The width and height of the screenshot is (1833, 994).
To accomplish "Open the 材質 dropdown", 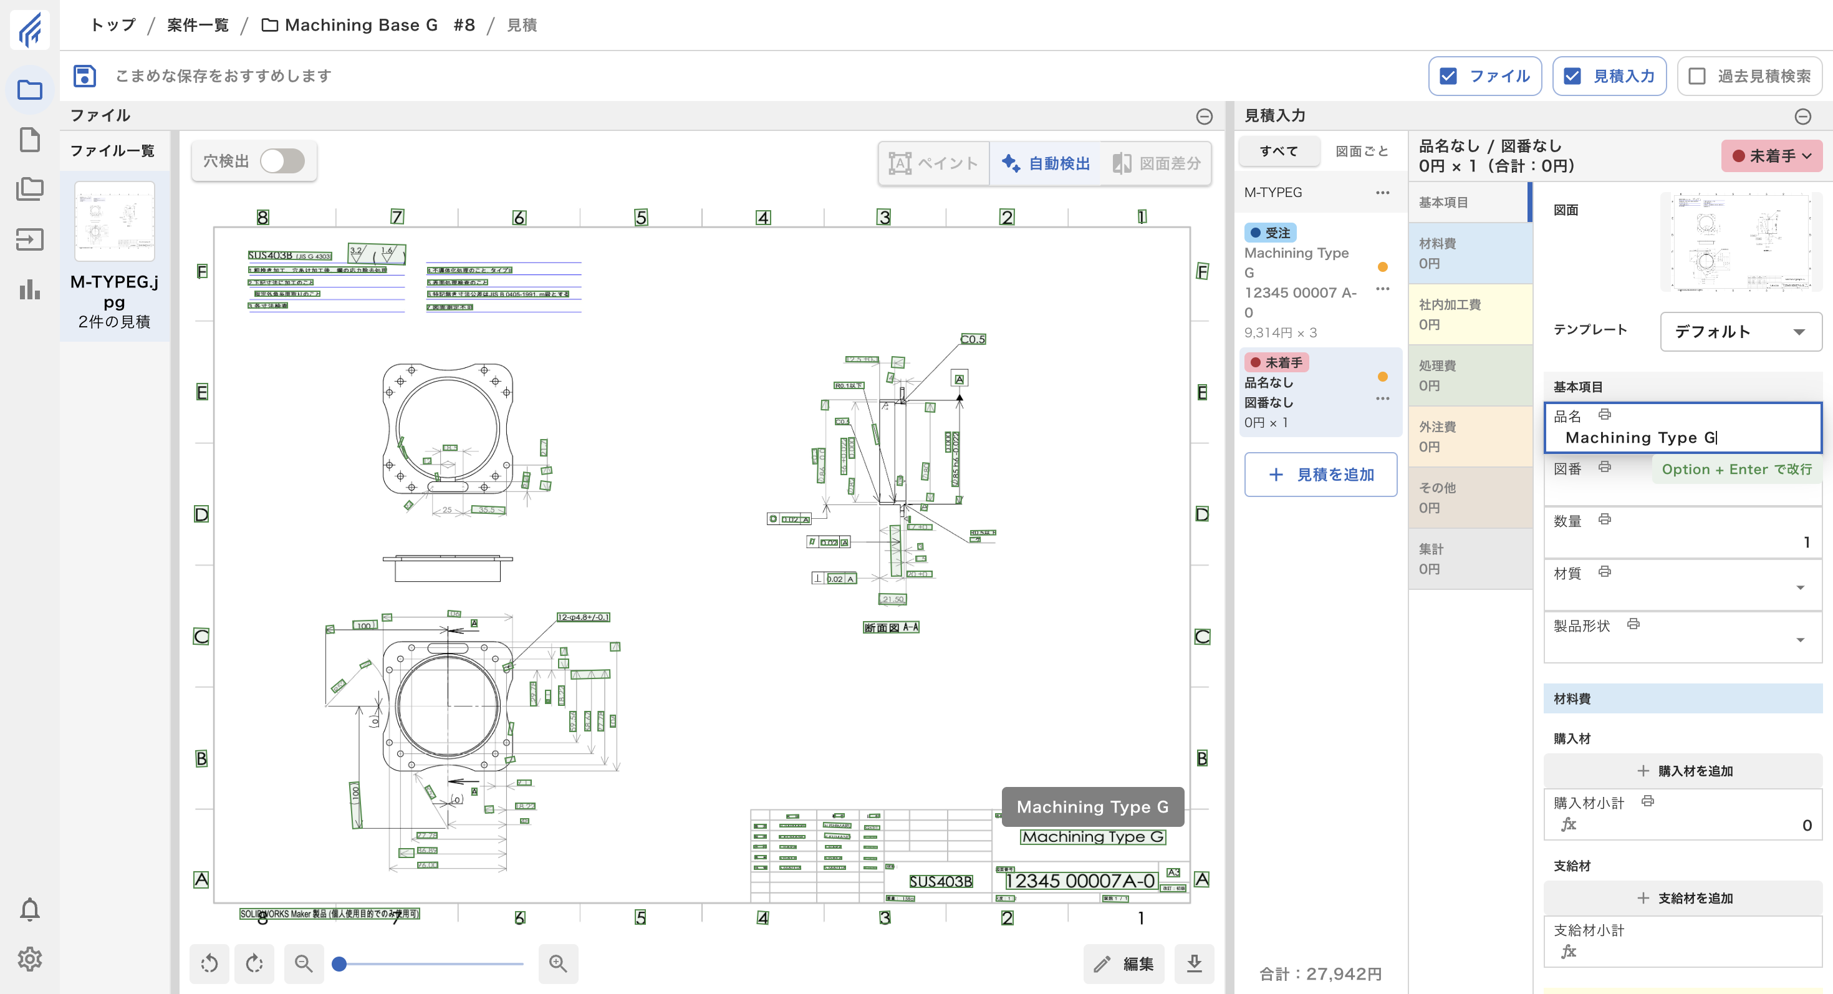I will pos(1801,587).
